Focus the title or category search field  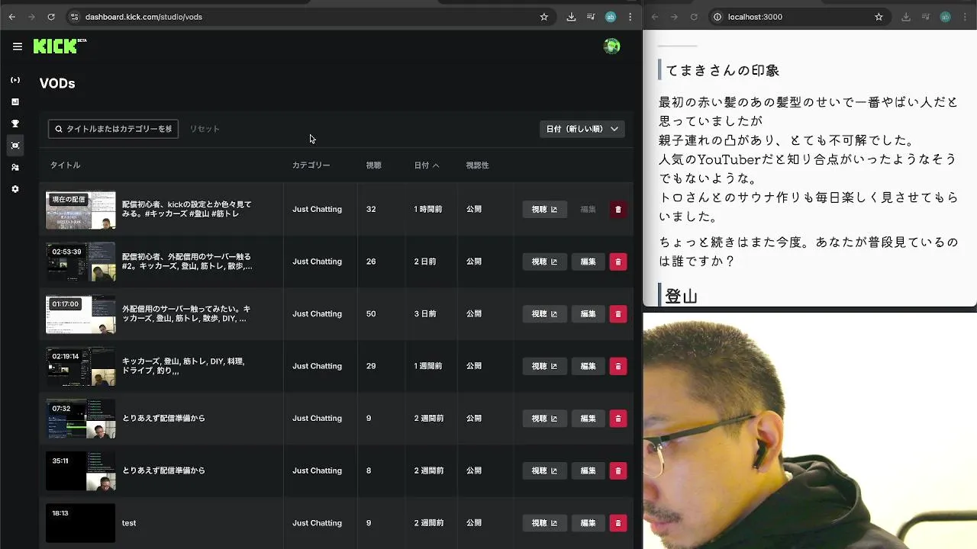113,129
